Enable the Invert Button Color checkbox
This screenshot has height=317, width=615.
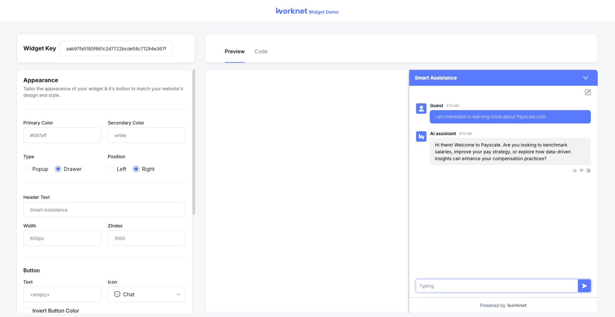point(27,311)
